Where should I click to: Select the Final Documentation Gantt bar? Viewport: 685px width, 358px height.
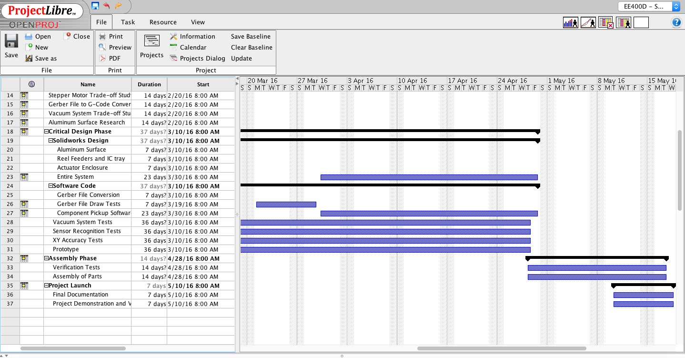(x=644, y=295)
